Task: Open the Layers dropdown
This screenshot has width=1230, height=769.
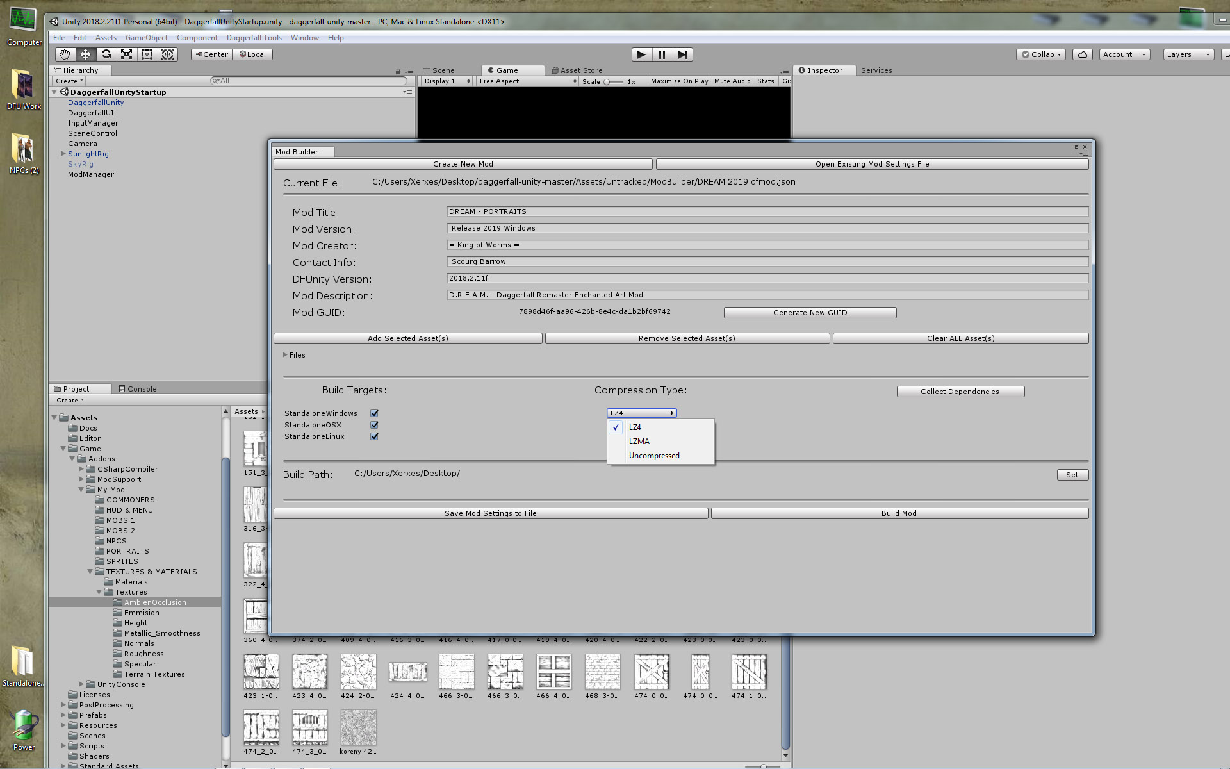Action: tap(1188, 54)
